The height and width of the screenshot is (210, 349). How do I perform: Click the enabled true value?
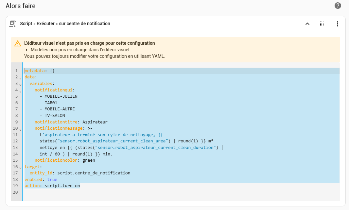tap(52, 179)
